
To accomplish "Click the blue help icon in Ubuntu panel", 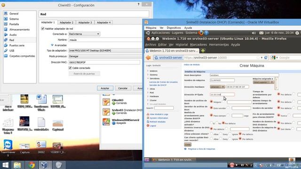I will click(x=206, y=33).
